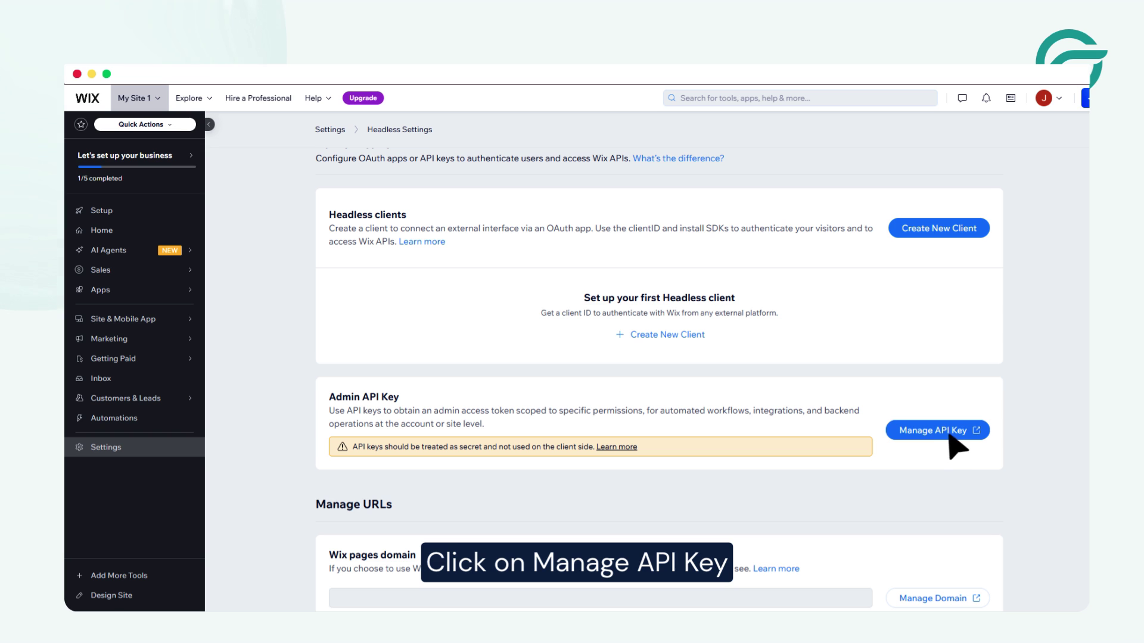
Task: Open the Explore dropdown menu
Action: pyautogui.click(x=194, y=98)
